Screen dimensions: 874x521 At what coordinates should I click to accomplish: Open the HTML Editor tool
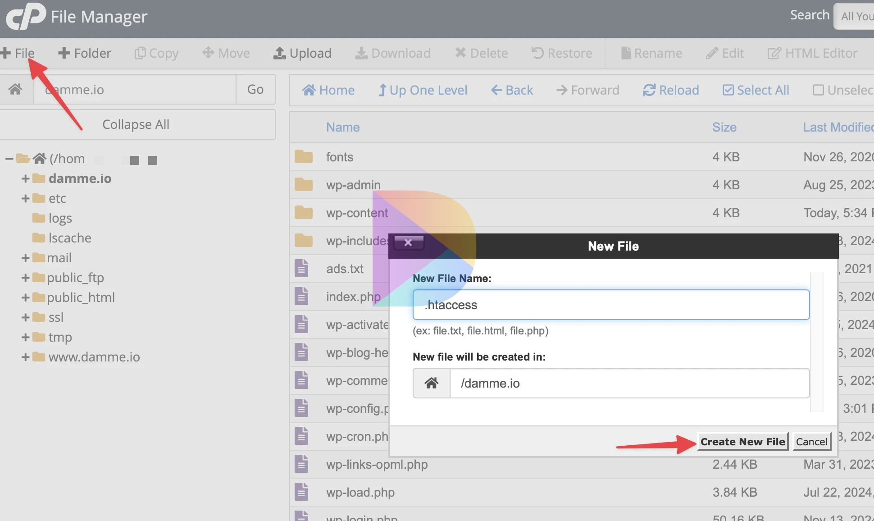click(812, 53)
